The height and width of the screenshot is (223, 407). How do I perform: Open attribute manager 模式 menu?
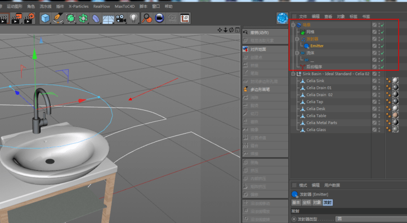(x=303, y=185)
